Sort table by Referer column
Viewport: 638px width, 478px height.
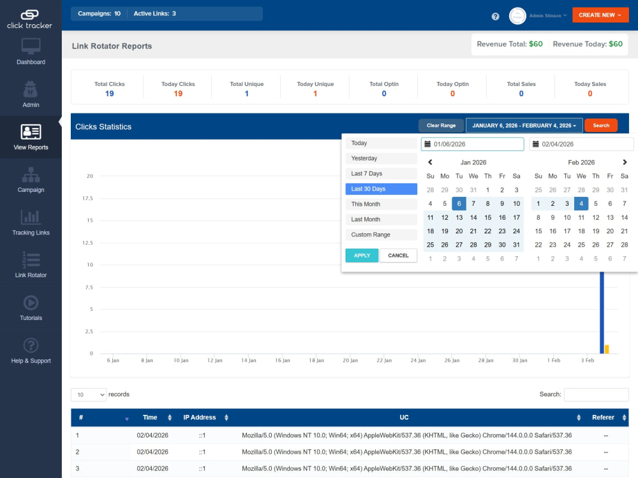[x=624, y=417]
